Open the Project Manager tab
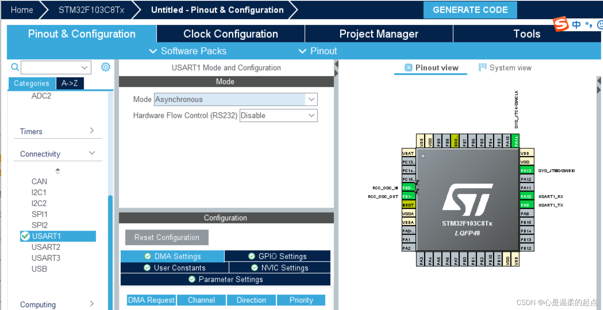The width and height of the screenshot is (603, 310). pyautogui.click(x=379, y=34)
